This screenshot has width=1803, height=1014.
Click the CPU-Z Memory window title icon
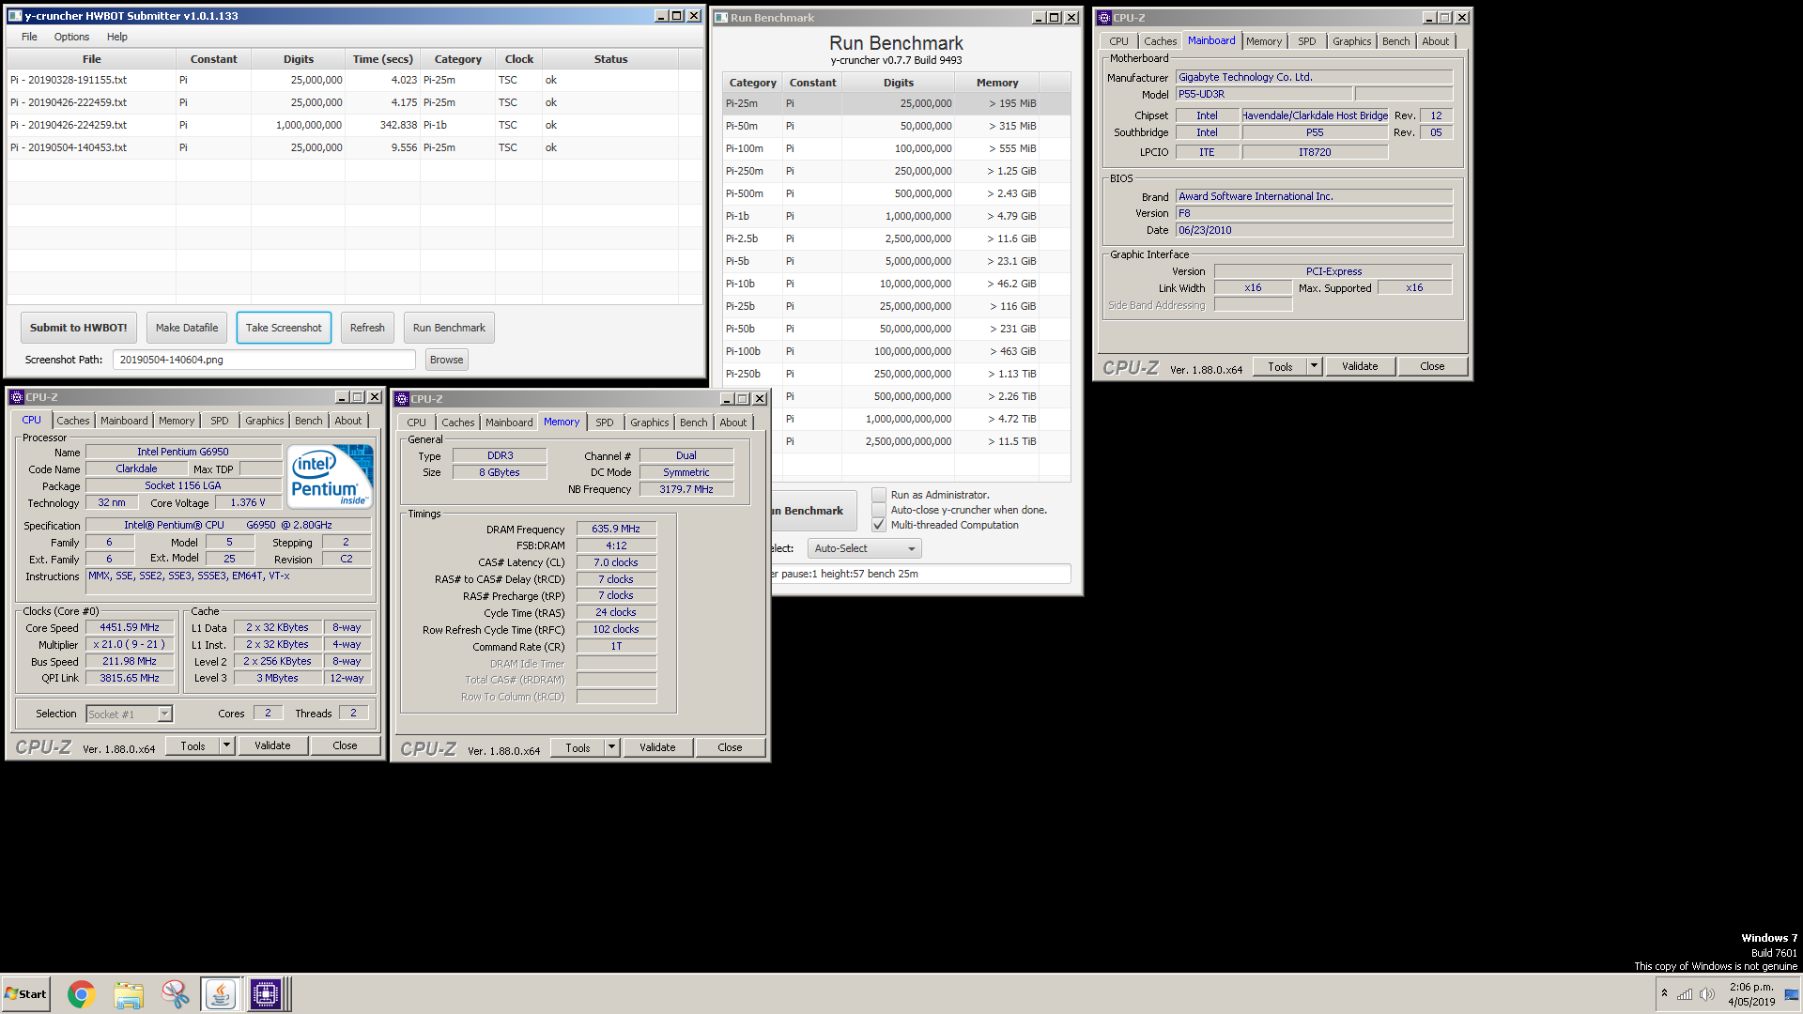402,399
